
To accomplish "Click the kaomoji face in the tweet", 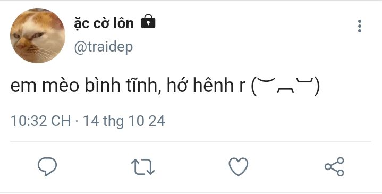I will pos(285,86).
